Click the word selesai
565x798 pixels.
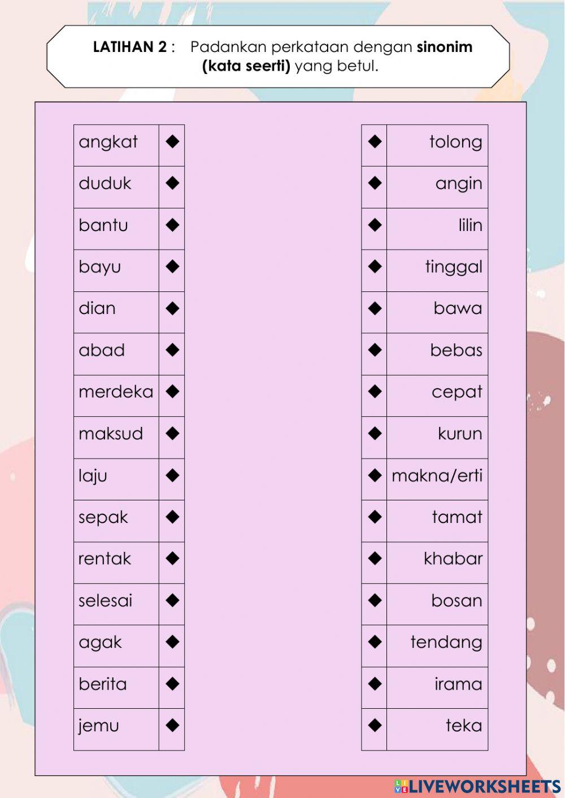[x=105, y=600]
